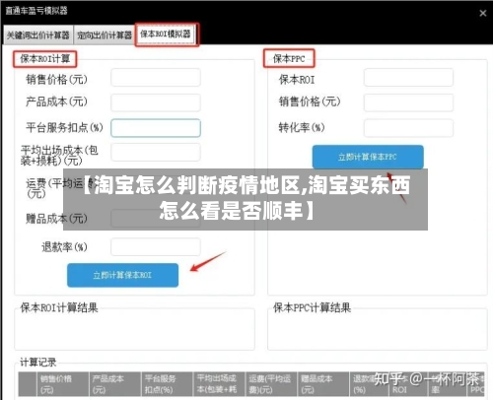Click the 保本ROI计算 group label
This screenshot has width=493, height=400.
tap(45, 59)
